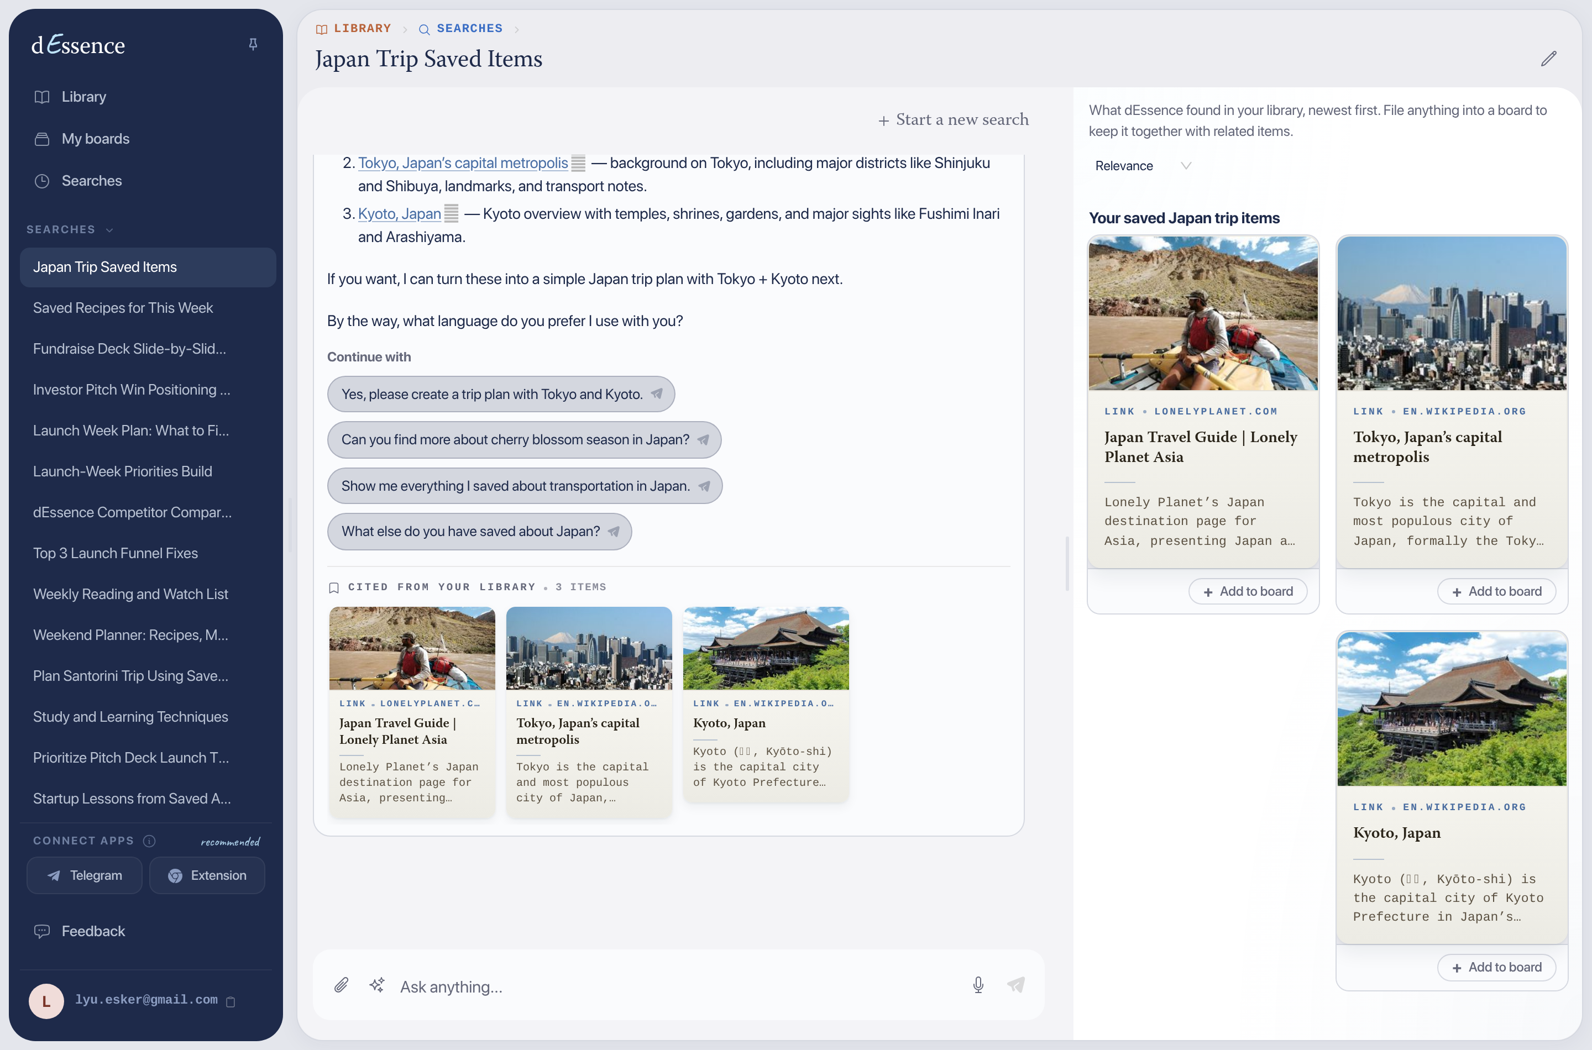
Task: Click the note icon beside Tokyo link
Action: point(579,162)
